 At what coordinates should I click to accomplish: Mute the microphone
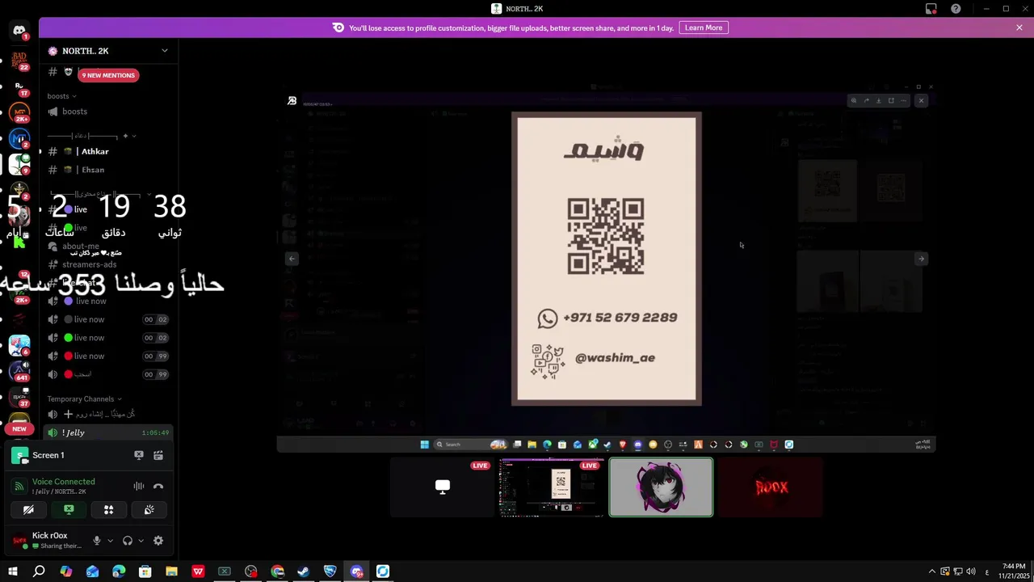coord(97,541)
